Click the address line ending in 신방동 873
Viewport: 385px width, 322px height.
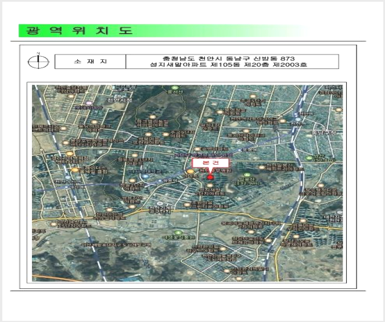click(x=229, y=59)
